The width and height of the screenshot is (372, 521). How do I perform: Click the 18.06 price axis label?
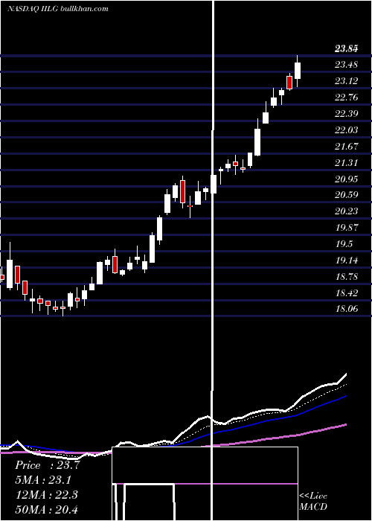[x=347, y=309]
